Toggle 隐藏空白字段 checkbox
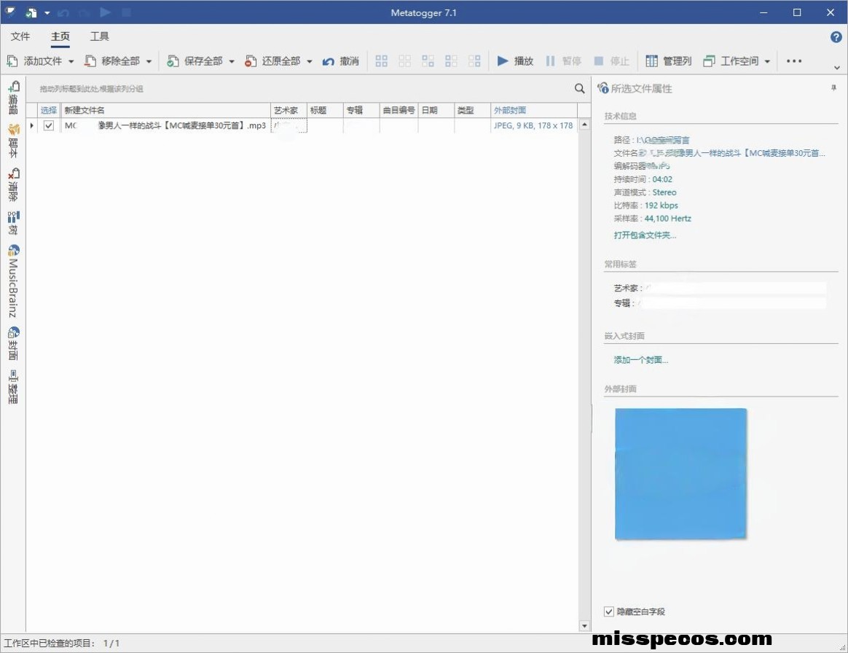 609,611
